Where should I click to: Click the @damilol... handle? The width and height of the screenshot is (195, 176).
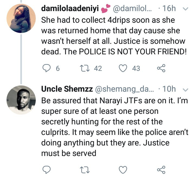(132, 9)
